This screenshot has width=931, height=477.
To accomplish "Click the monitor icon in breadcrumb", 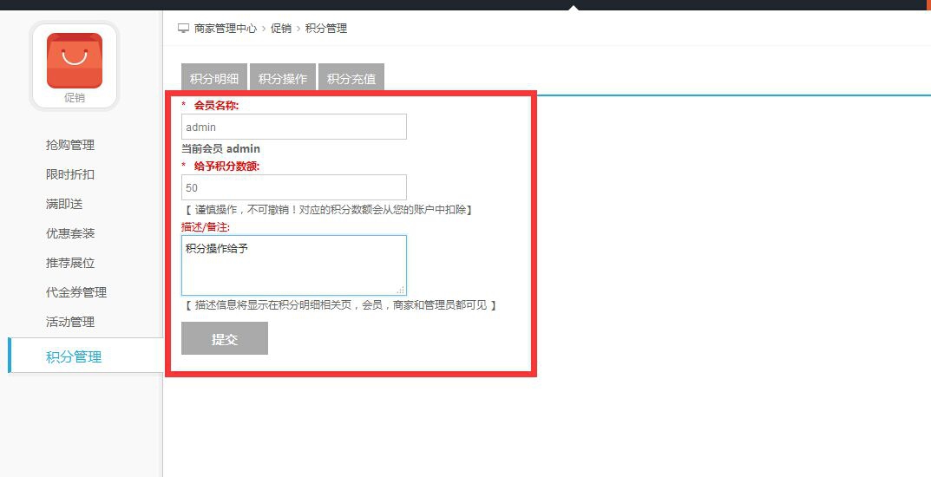I will pyautogui.click(x=183, y=28).
